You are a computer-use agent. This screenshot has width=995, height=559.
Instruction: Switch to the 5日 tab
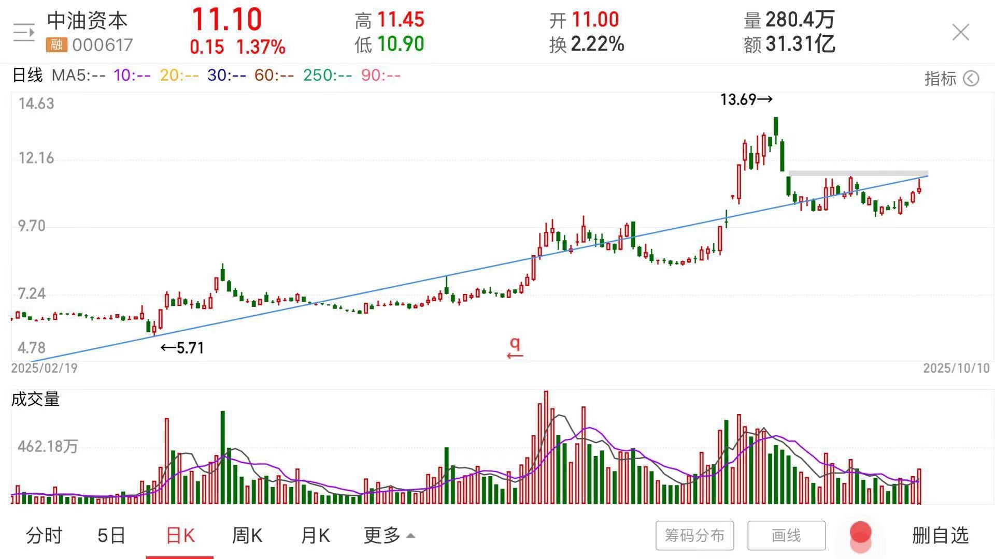111,535
